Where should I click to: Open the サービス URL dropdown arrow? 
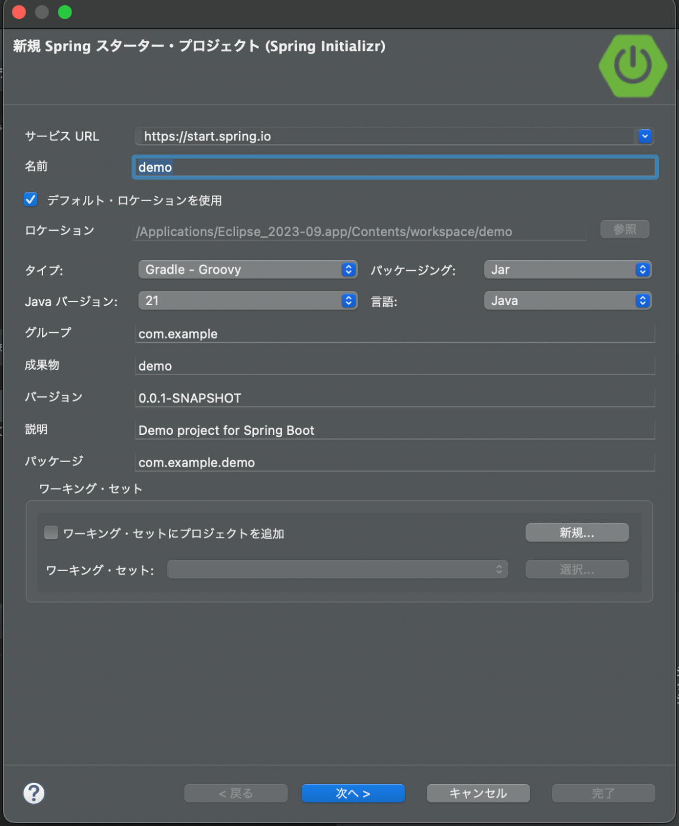tap(645, 136)
